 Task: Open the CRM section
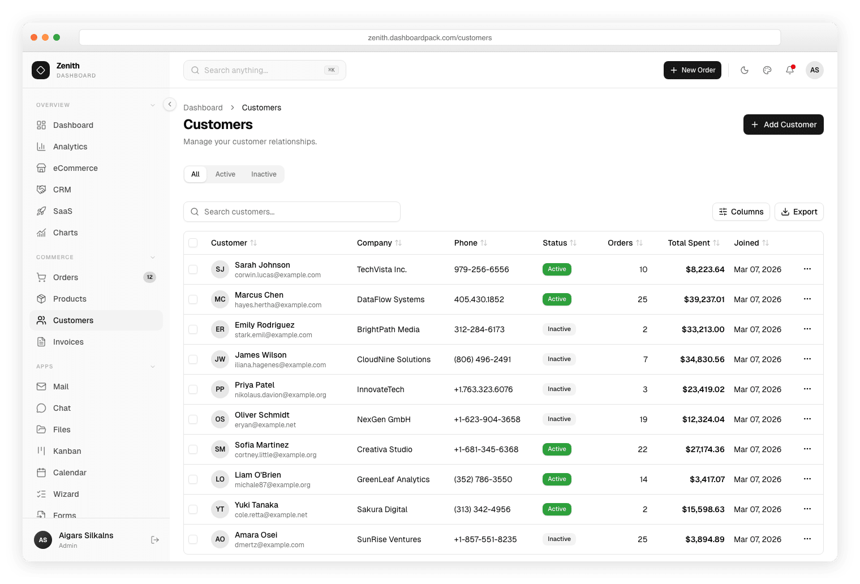[62, 190]
